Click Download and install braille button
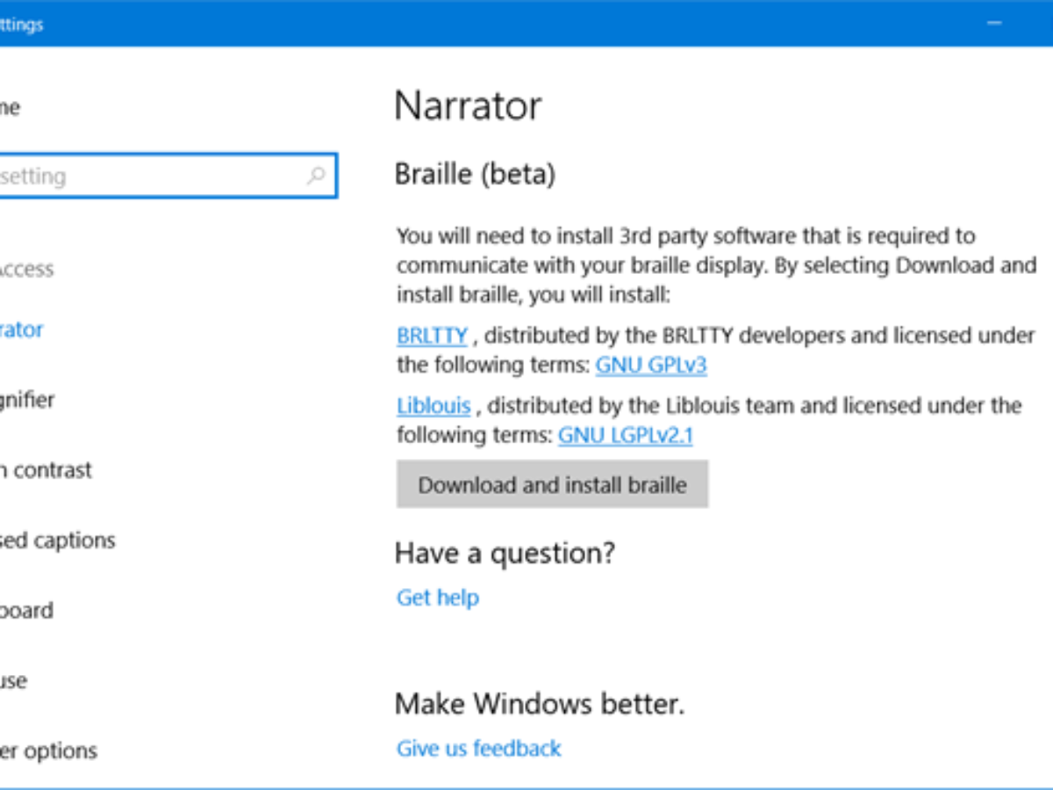 [x=552, y=485]
